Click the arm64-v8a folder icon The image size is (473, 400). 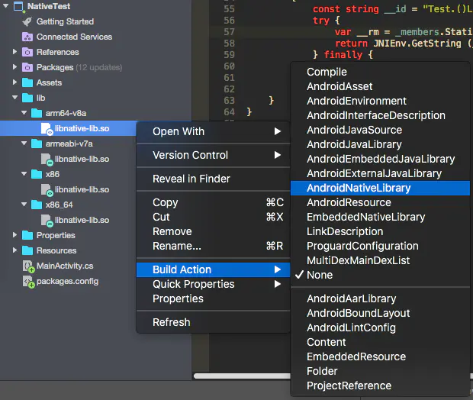(37, 113)
